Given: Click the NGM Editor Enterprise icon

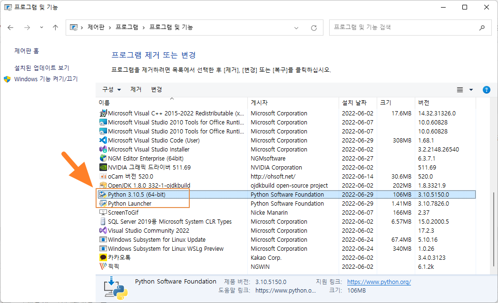Looking at the screenshot, I should (103, 158).
